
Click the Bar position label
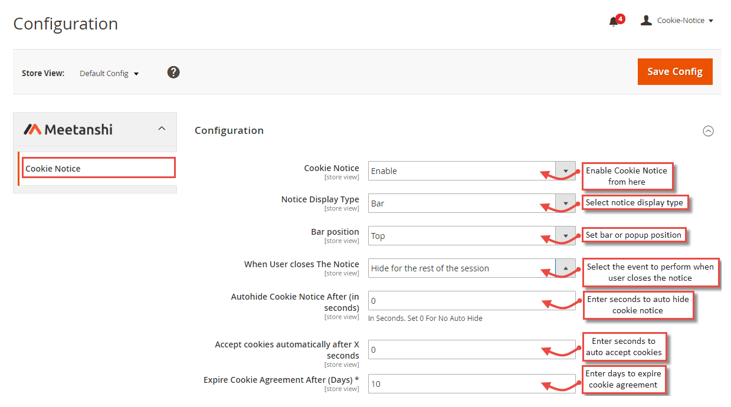point(335,232)
